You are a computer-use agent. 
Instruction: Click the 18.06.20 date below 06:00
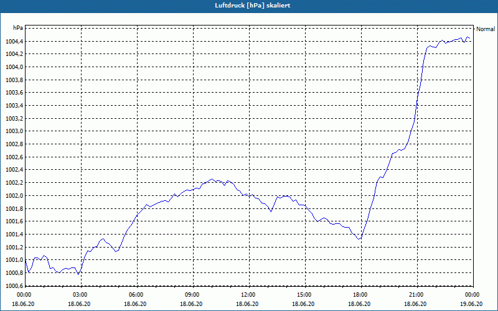[135, 304]
